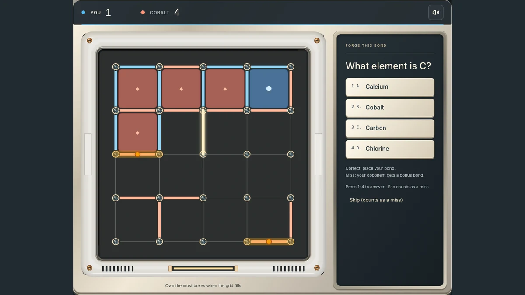Click the 'Correct: place your bond.' hint

(370, 168)
